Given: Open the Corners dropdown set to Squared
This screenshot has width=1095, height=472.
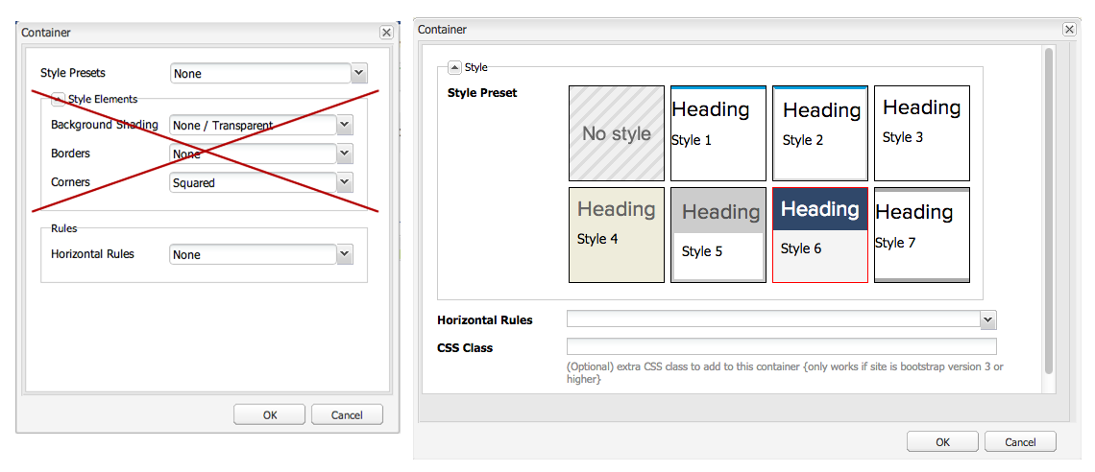Looking at the screenshot, I should pyautogui.click(x=344, y=182).
